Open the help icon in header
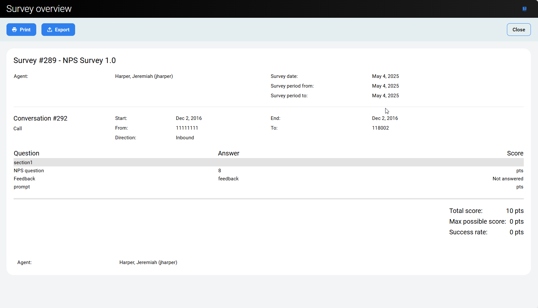This screenshot has width=538, height=308. pos(524,9)
